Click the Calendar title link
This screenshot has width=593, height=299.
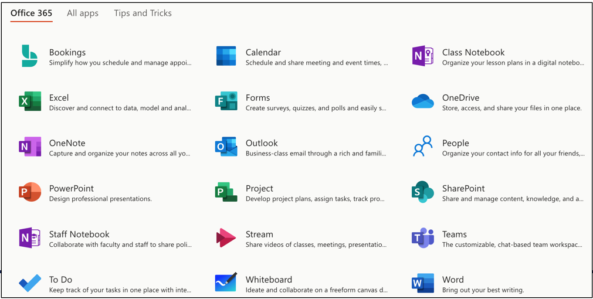pos(263,52)
